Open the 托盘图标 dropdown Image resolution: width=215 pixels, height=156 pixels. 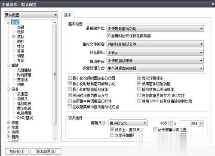tap(155, 53)
